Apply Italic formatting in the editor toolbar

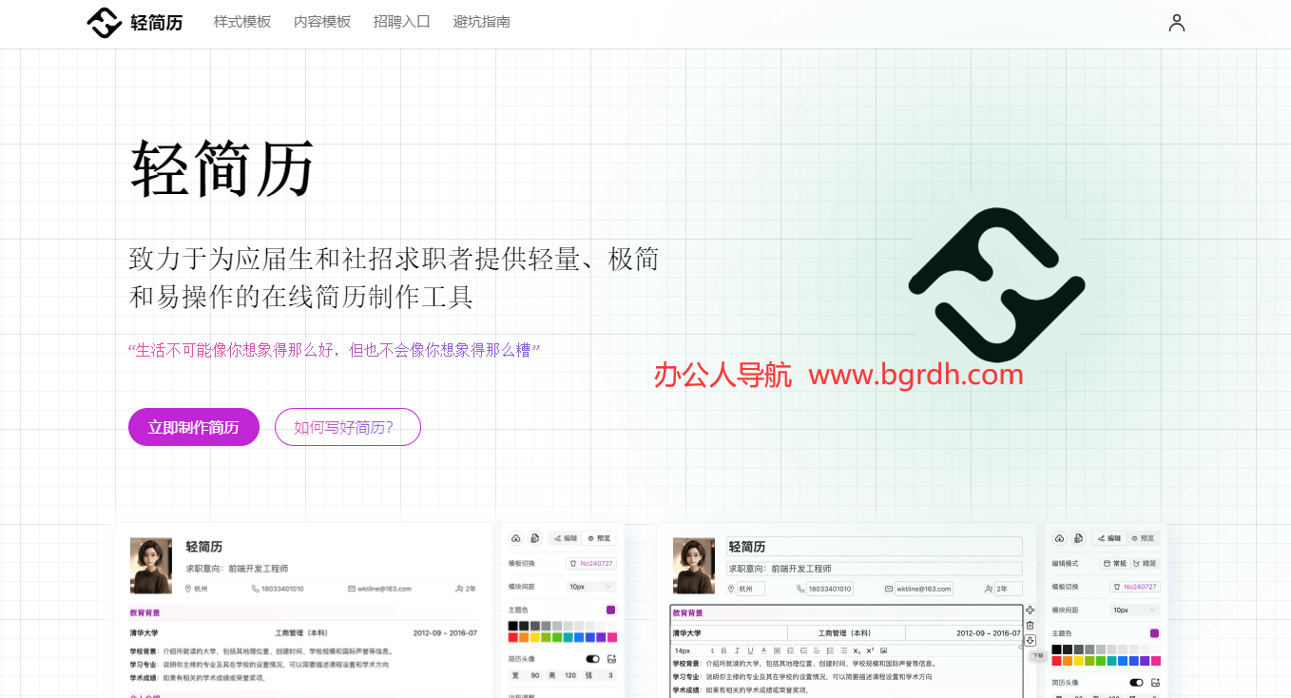point(737,651)
